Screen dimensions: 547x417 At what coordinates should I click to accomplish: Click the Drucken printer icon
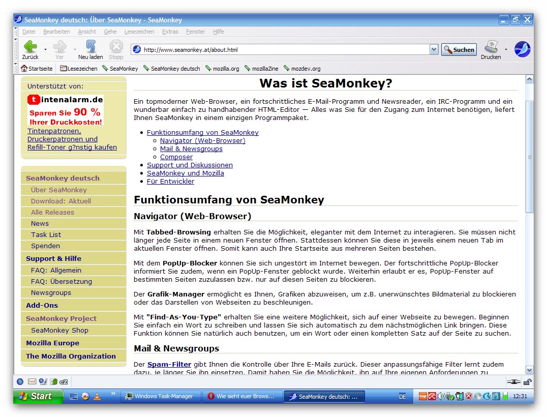coord(491,47)
